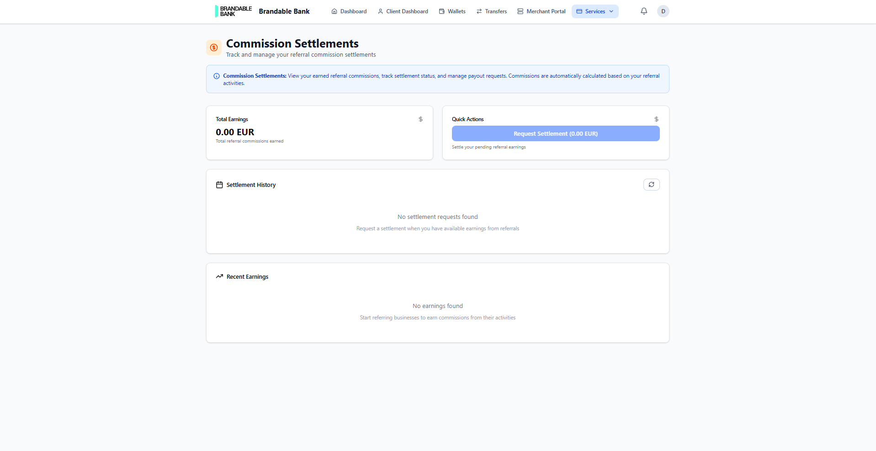Image resolution: width=876 pixels, height=451 pixels.
Task: Click the notification bell
Action: point(643,11)
